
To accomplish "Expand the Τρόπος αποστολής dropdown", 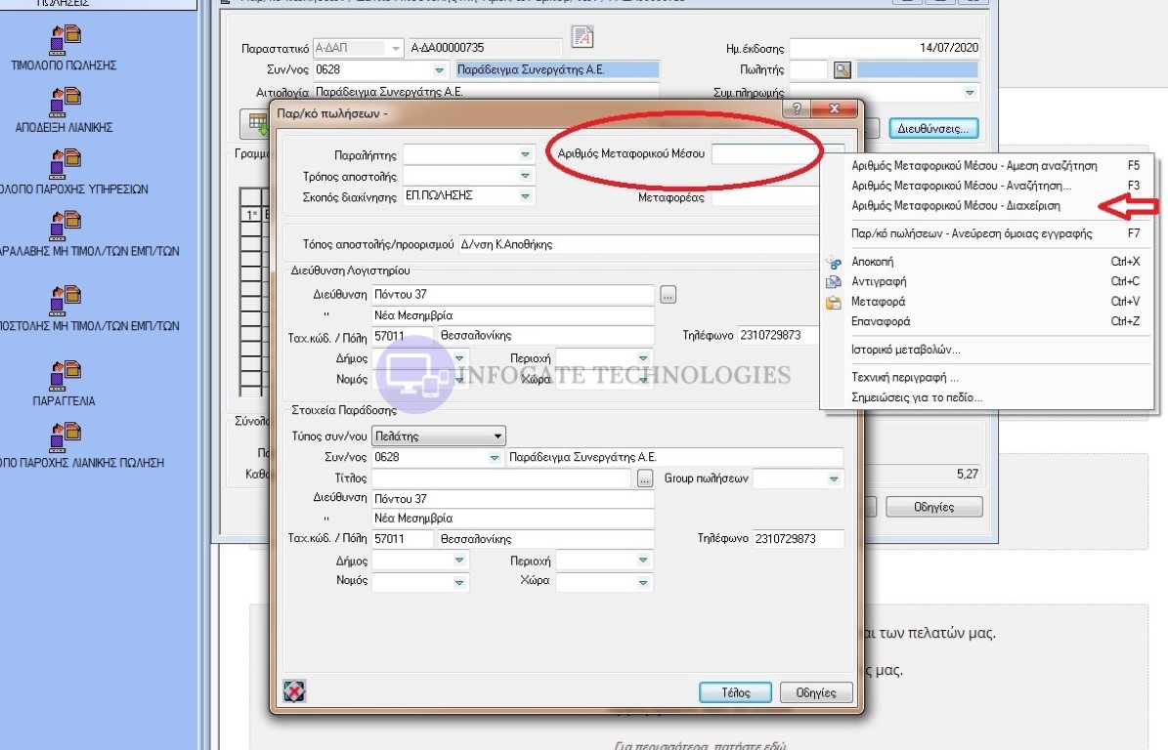I will (x=525, y=176).
